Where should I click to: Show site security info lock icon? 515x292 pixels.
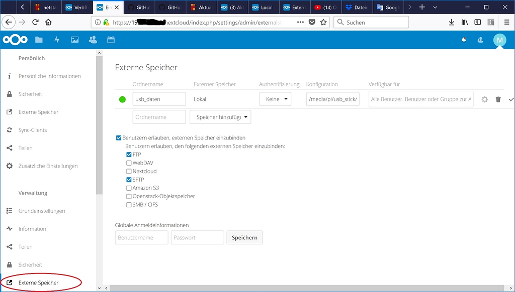coord(106,22)
